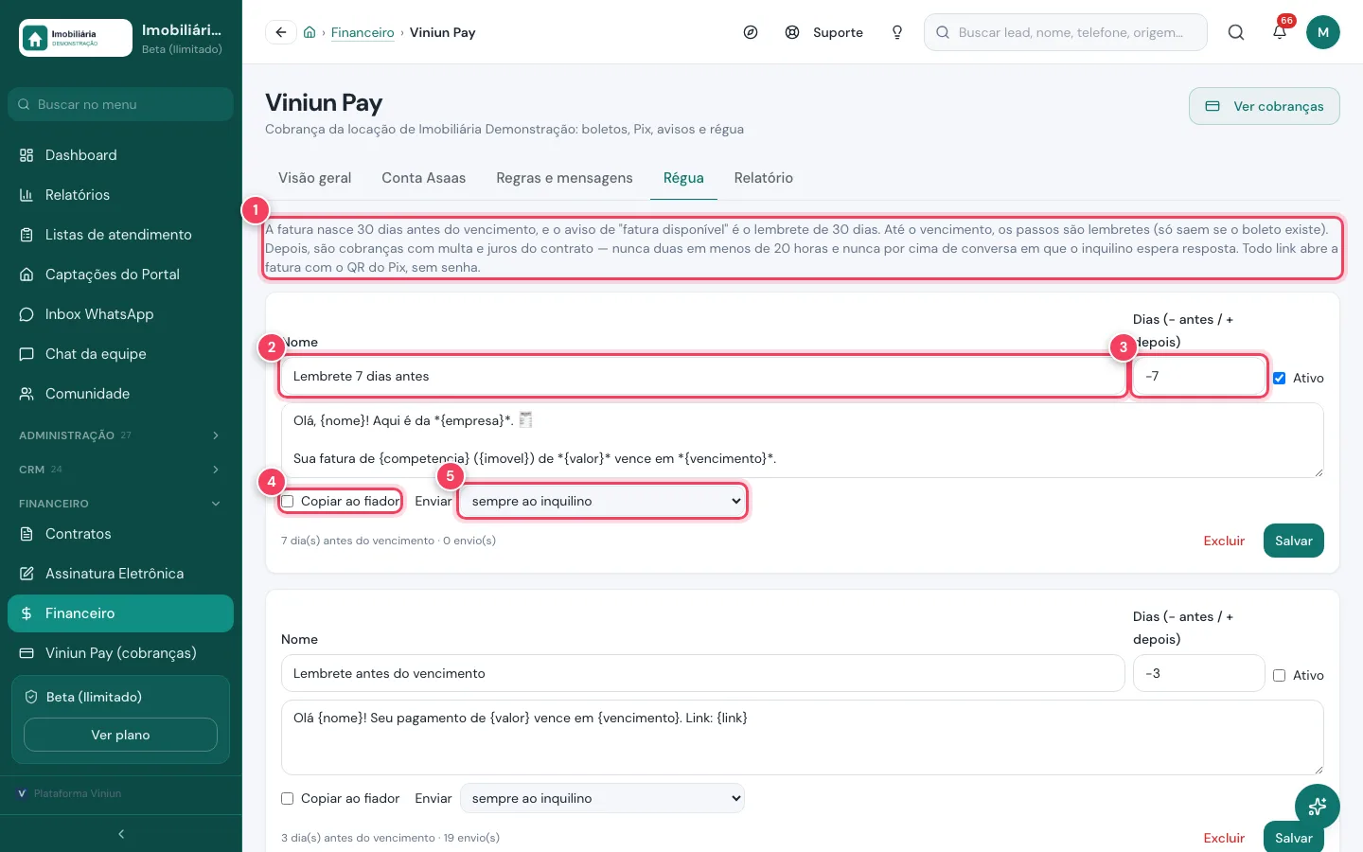The image size is (1363, 852).
Task: Check Copiar ao fiador for Lembrete antes do vencimento
Action: (x=288, y=798)
